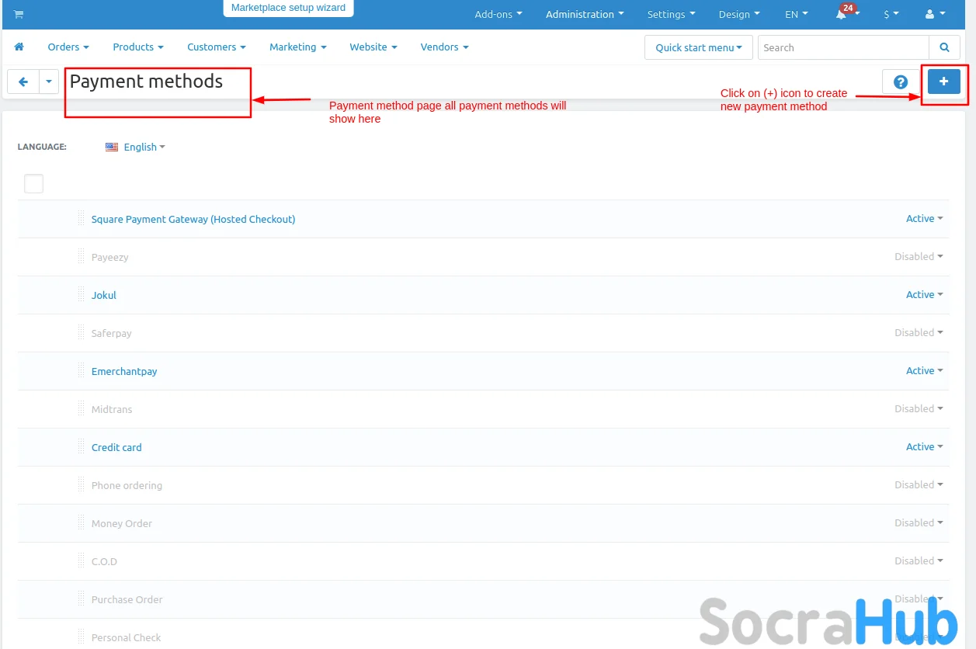Open the Orders menu
This screenshot has width=976, height=649.
click(x=68, y=47)
